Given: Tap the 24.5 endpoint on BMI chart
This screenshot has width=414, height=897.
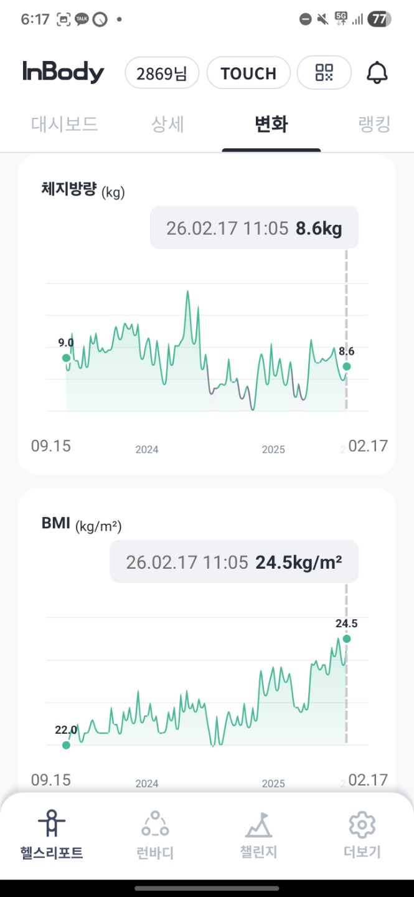Looking at the screenshot, I should 347,638.
